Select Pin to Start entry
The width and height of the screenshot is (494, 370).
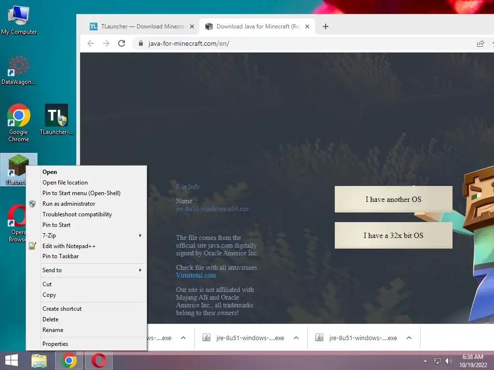coord(94,225)
